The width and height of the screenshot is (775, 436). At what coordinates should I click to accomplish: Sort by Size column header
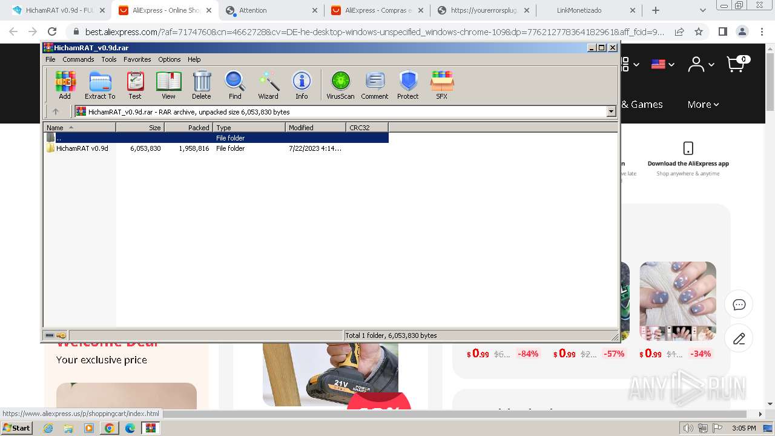pos(140,127)
